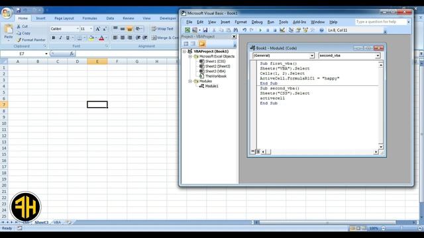Image resolution: width=424 pixels, height=238 pixels.
Task: Click the Align Text Left icon
Action: coord(115,38)
